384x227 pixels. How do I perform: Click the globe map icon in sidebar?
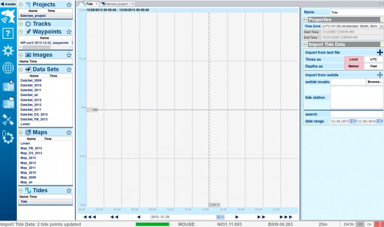8,68
